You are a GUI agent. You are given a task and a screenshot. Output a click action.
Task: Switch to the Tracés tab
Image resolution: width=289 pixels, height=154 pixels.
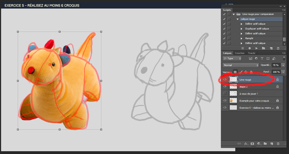tap(251, 53)
